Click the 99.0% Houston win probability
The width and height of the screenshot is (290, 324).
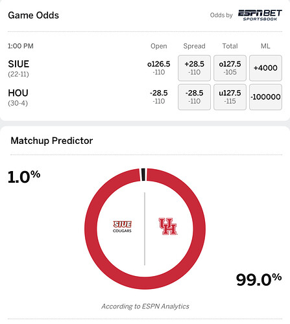click(259, 280)
